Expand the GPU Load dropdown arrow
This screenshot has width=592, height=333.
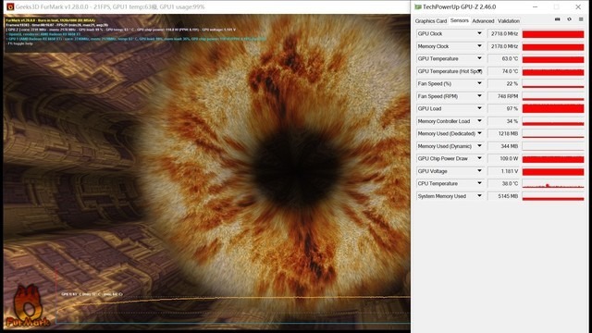479,108
